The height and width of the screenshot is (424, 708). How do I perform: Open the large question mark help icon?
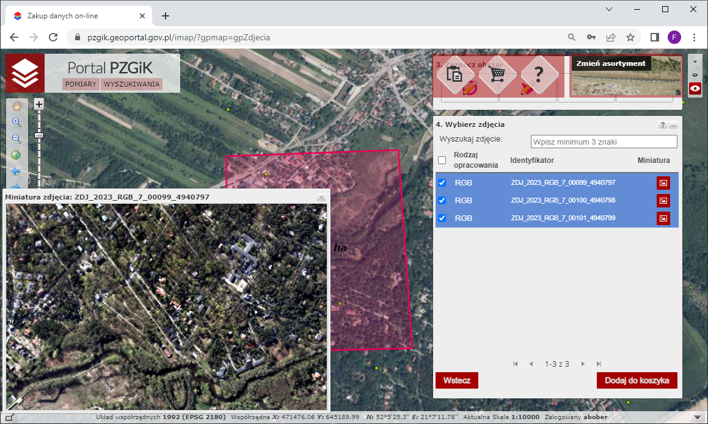click(x=538, y=74)
